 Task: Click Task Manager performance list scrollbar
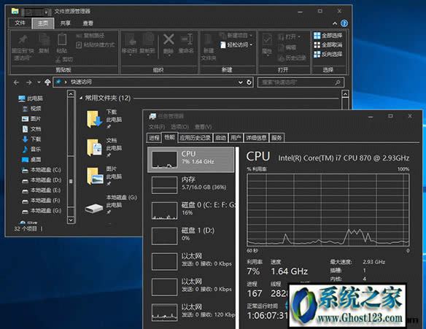[x=237, y=238]
